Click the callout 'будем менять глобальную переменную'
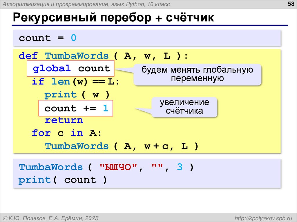The width and height of the screenshot is (297, 222). (198, 74)
